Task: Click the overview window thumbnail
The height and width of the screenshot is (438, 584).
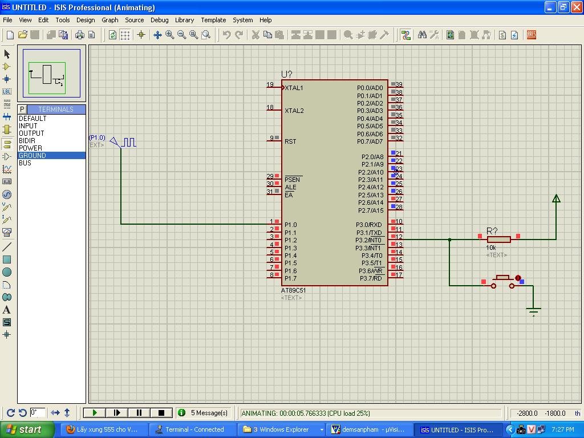Action: pyautogui.click(x=51, y=74)
